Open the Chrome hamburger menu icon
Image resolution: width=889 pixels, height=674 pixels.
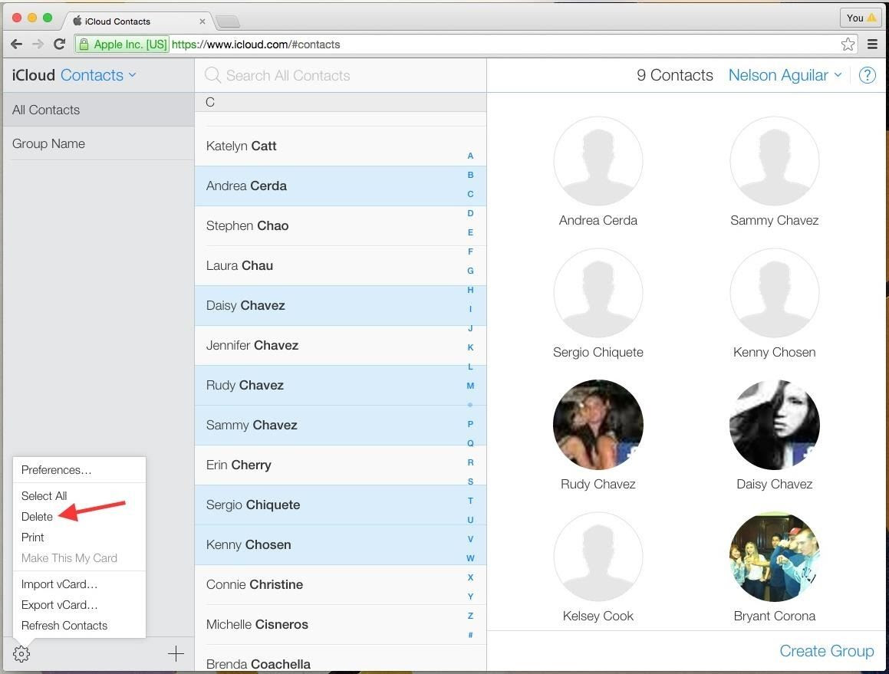click(873, 44)
